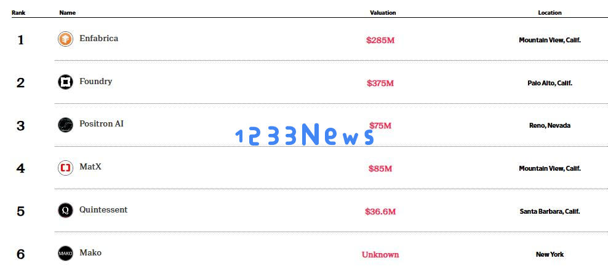
Task: Click the Positron AI round logo
Action: (65, 125)
